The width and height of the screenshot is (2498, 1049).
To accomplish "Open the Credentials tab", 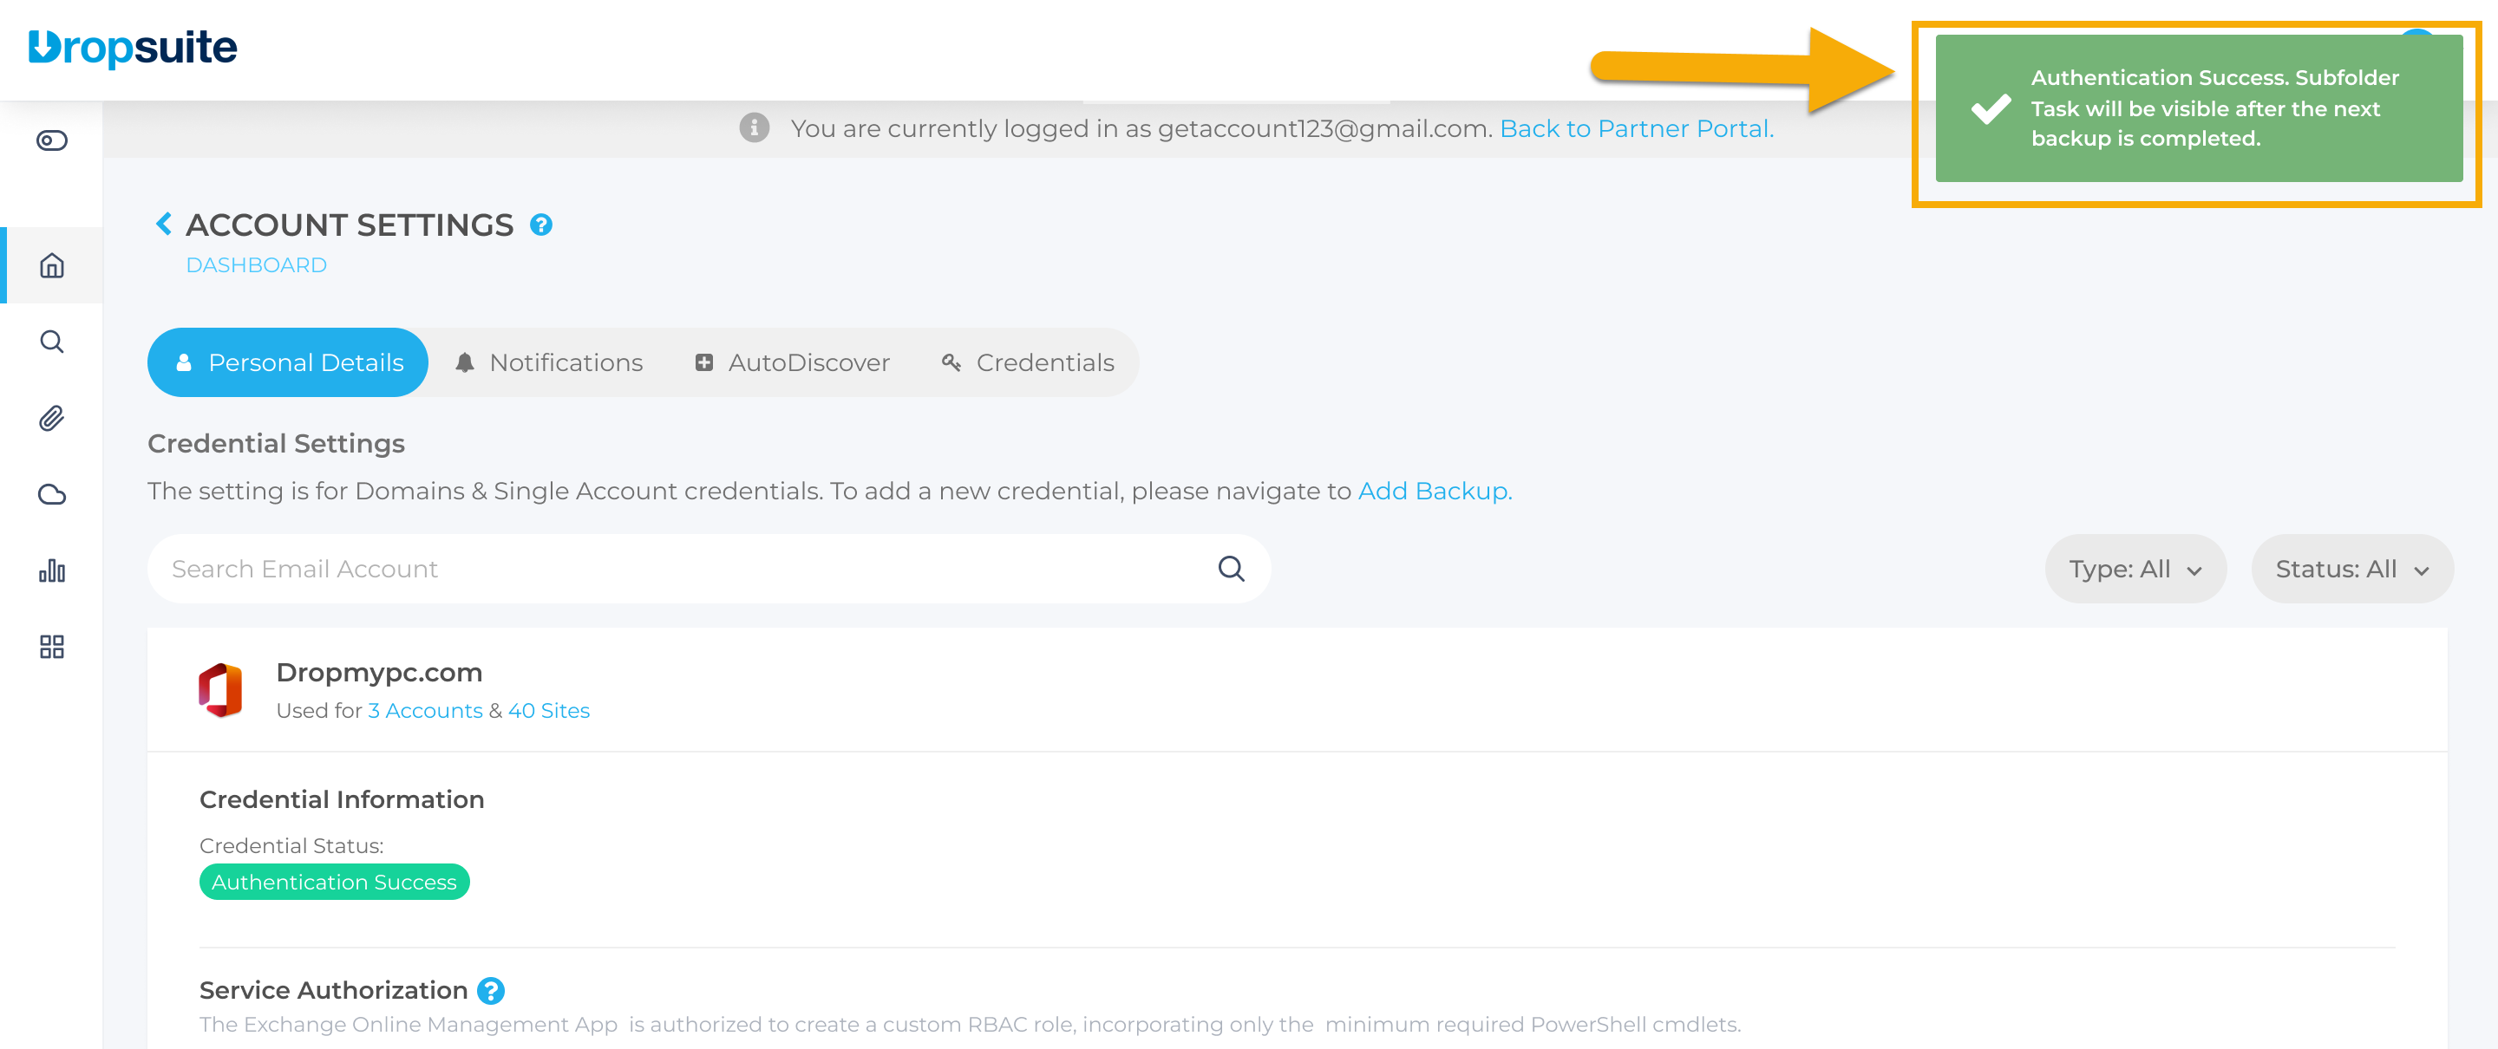I will point(1028,362).
